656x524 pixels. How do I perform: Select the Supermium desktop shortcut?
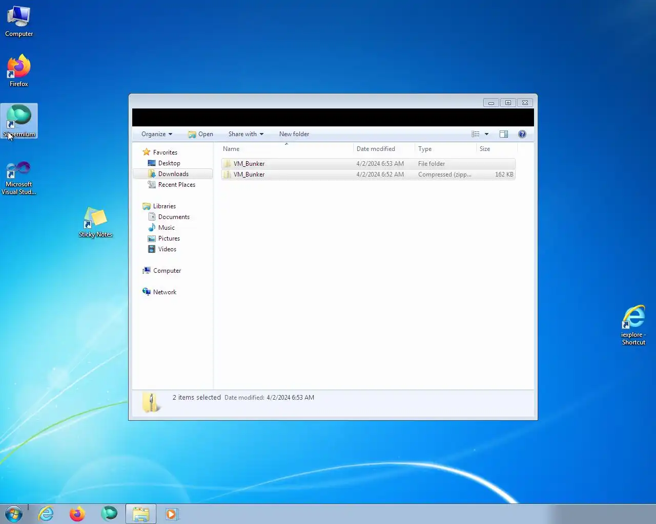point(19,121)
